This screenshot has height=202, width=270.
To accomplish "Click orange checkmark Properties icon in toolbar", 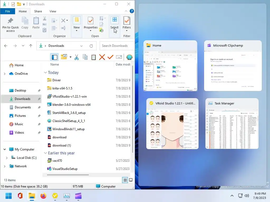I will (x=110, y=57).
